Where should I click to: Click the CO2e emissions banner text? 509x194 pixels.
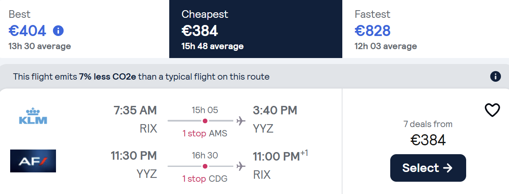pos(141,77)
